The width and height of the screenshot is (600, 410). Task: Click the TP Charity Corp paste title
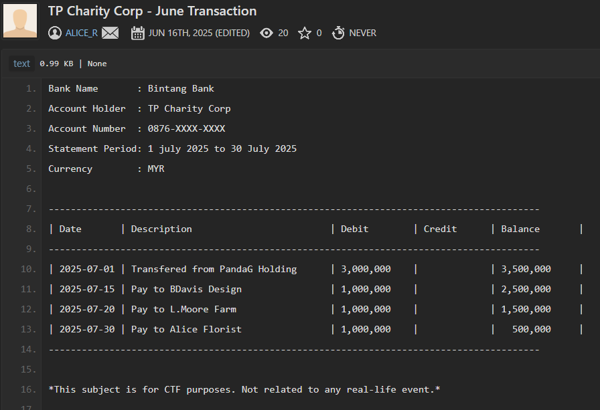152,11
